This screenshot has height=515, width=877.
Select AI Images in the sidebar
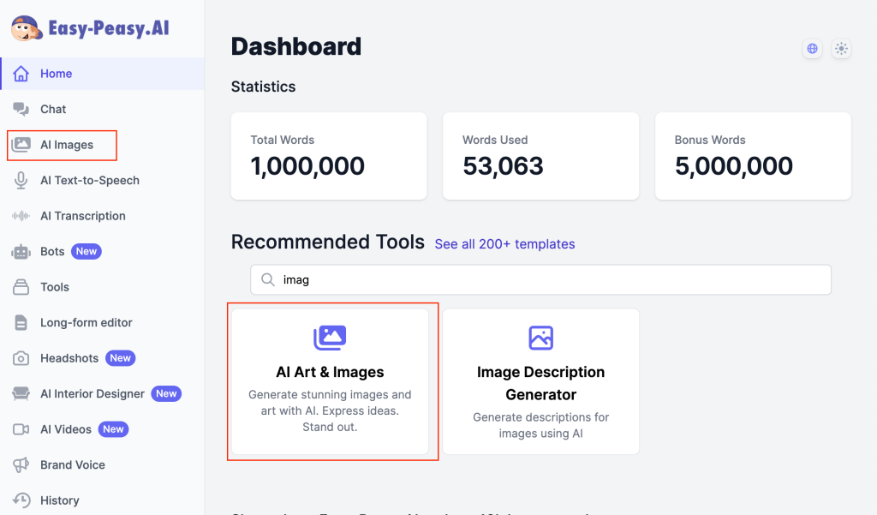coord(66,145)
